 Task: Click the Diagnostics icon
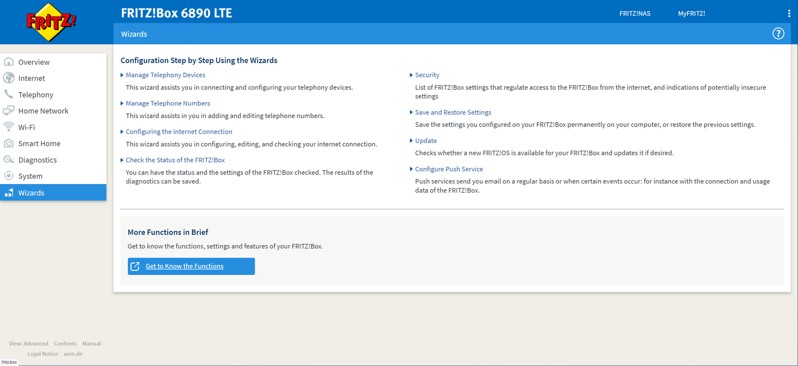(9, 160)
